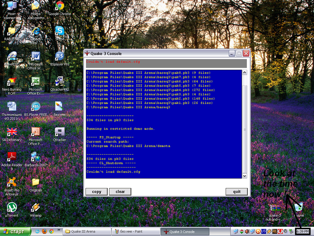
Task: Select the Microsoft Office Excel shortcut
Action: [36, 86]
